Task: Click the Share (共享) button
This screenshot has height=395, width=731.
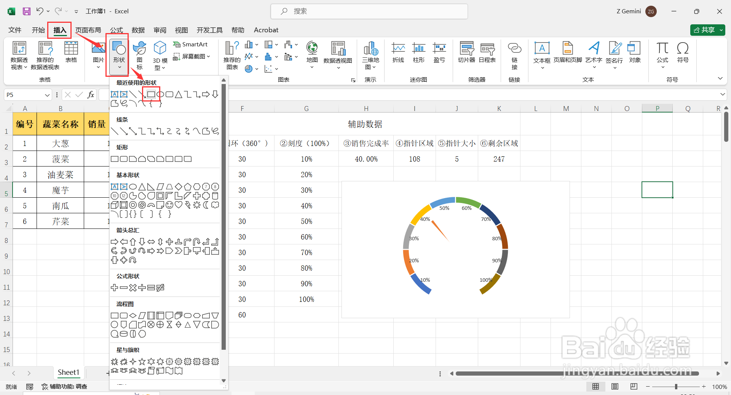Action: tap(707, 30)
